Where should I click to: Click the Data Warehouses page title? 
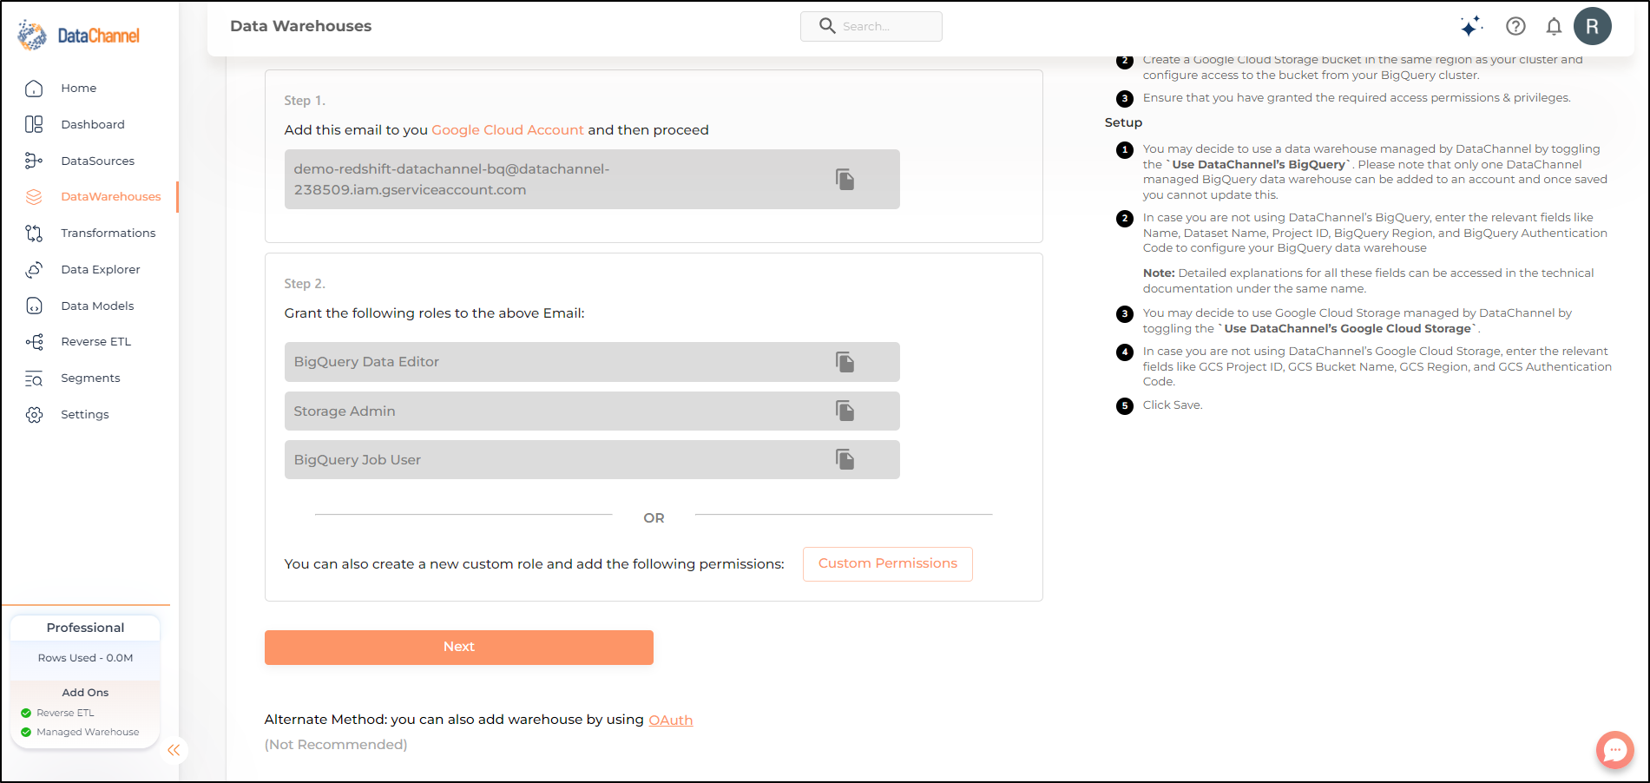click(x=300, y=26)
